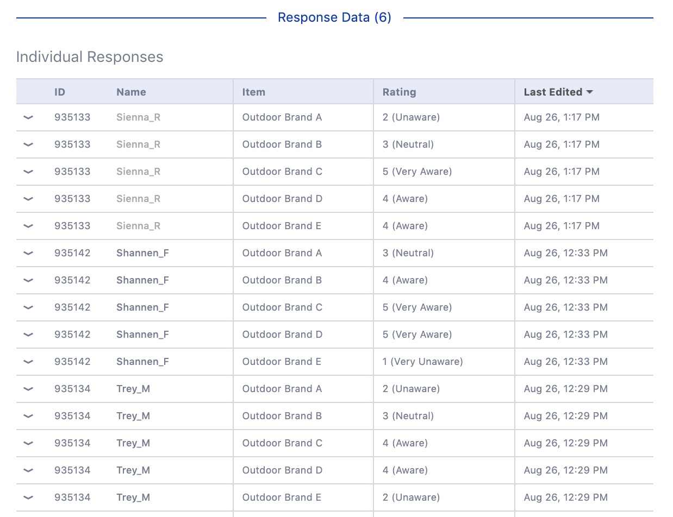
Task: Select Shannen_F name in Outdoor Brand A row
Action: click(142, 253)
